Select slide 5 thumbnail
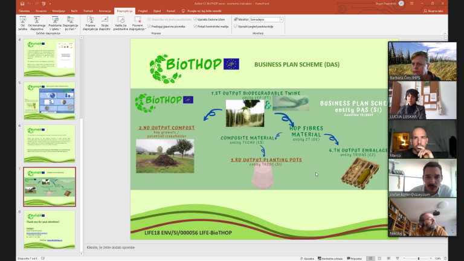 50,101
